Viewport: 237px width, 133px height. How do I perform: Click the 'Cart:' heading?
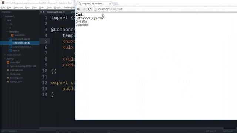coord(79,14)
